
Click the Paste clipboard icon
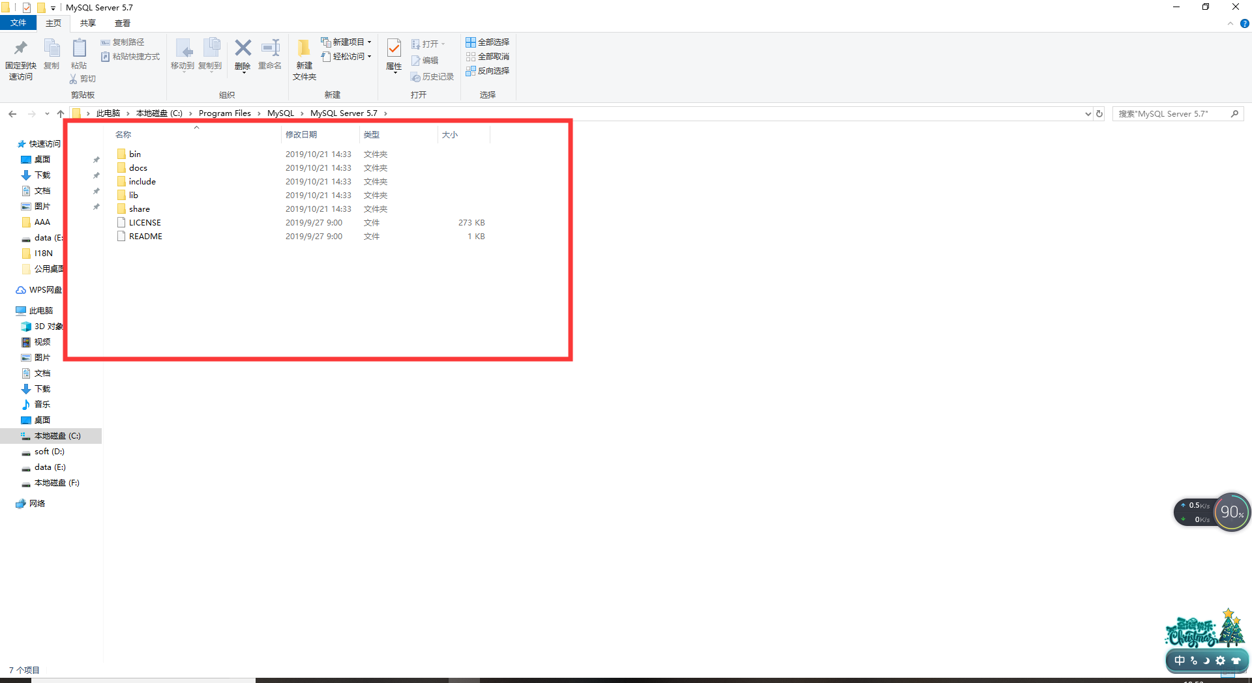79,49
